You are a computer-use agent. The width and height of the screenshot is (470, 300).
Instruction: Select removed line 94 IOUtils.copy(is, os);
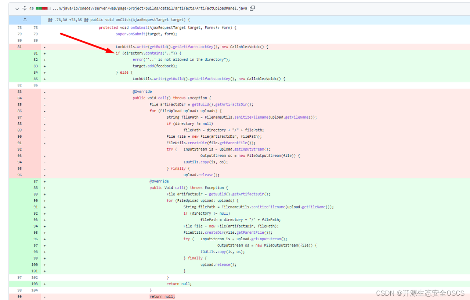tap(206, 162)
